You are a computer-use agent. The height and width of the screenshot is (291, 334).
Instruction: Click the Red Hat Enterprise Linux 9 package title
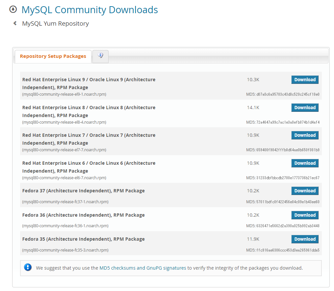(89, 84)
